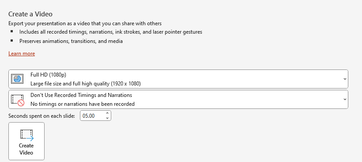Viewport: 362px width, 162px height.
Task: Click the Create a Video heading
Action: [x=30, y=14]
